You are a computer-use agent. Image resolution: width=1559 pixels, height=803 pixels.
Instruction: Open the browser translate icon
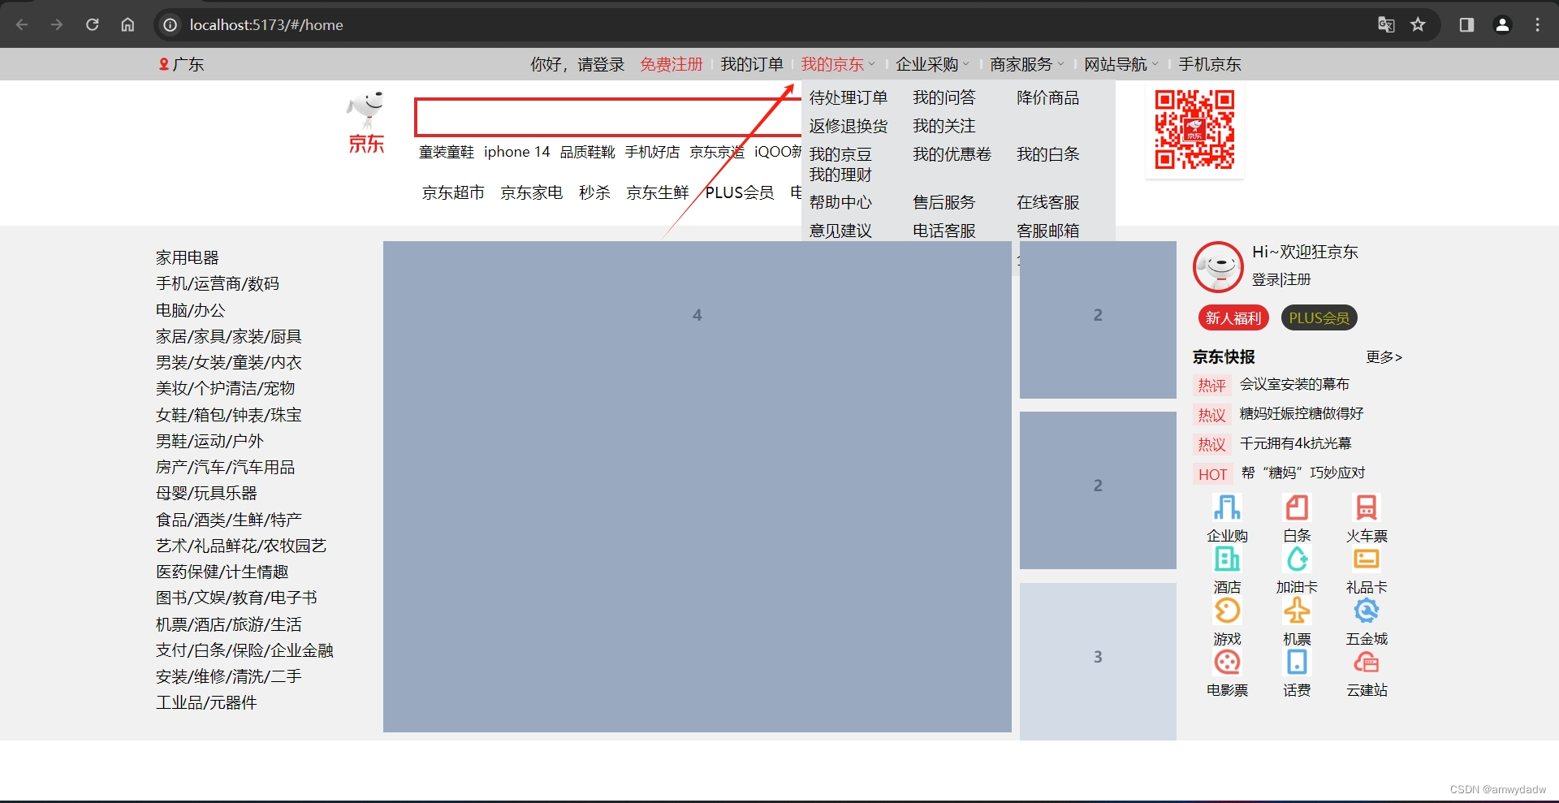[1386, 24]
